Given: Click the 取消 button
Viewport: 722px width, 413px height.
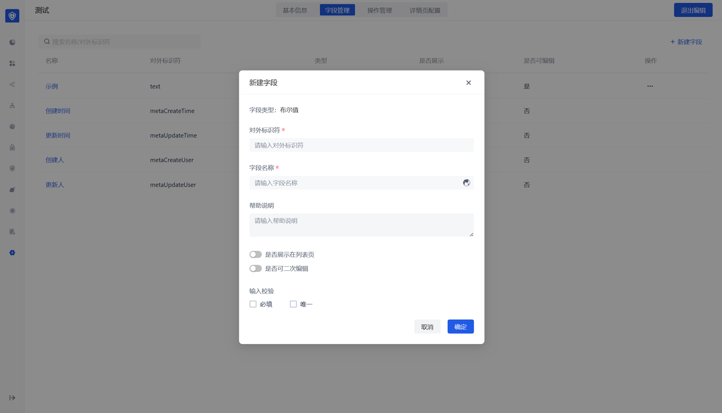Looking at the screenshot, I should point(427,327).
